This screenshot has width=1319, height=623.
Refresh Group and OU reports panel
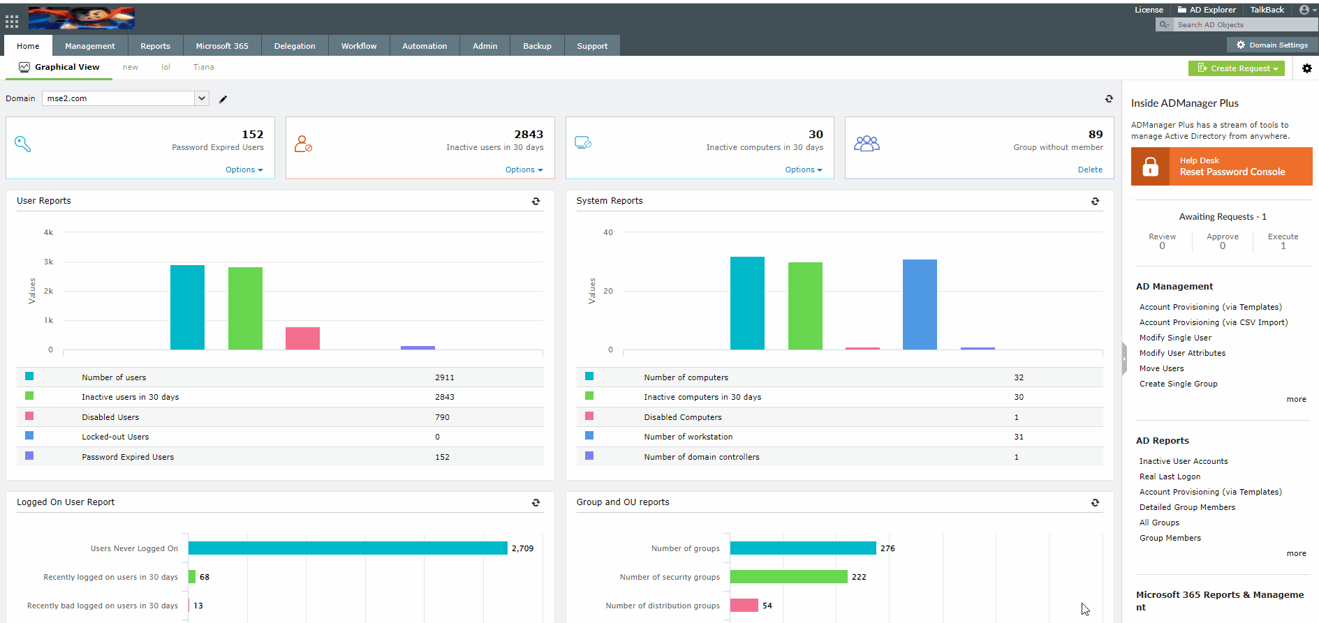(x=1095, y=502)
